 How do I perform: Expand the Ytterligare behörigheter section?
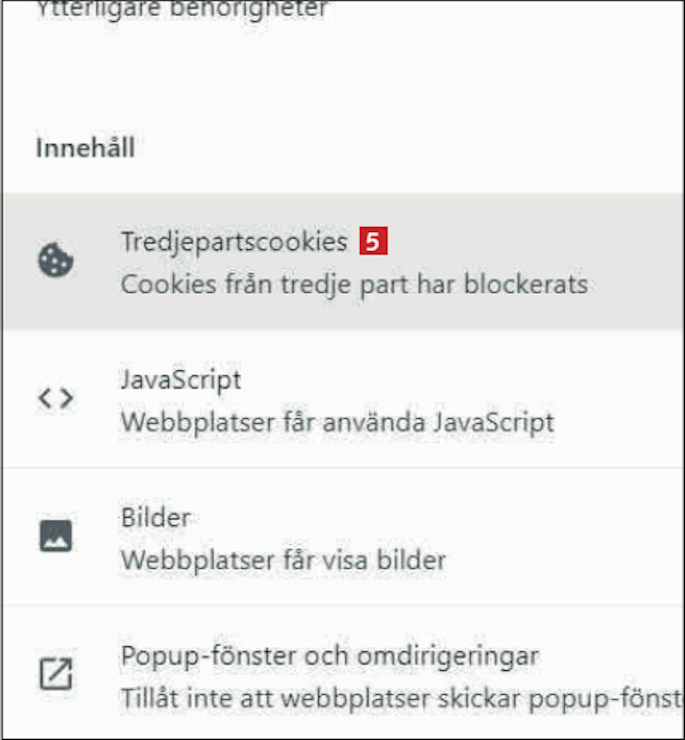(x=182, y=9)
